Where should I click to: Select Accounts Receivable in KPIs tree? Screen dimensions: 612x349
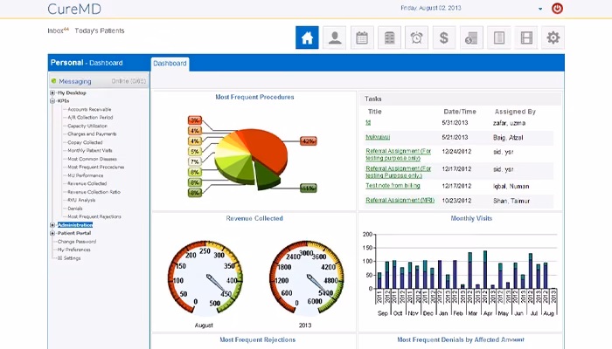[89, 109]
